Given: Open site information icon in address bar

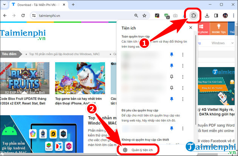Looking at the screenshot, I should (34, 16).
